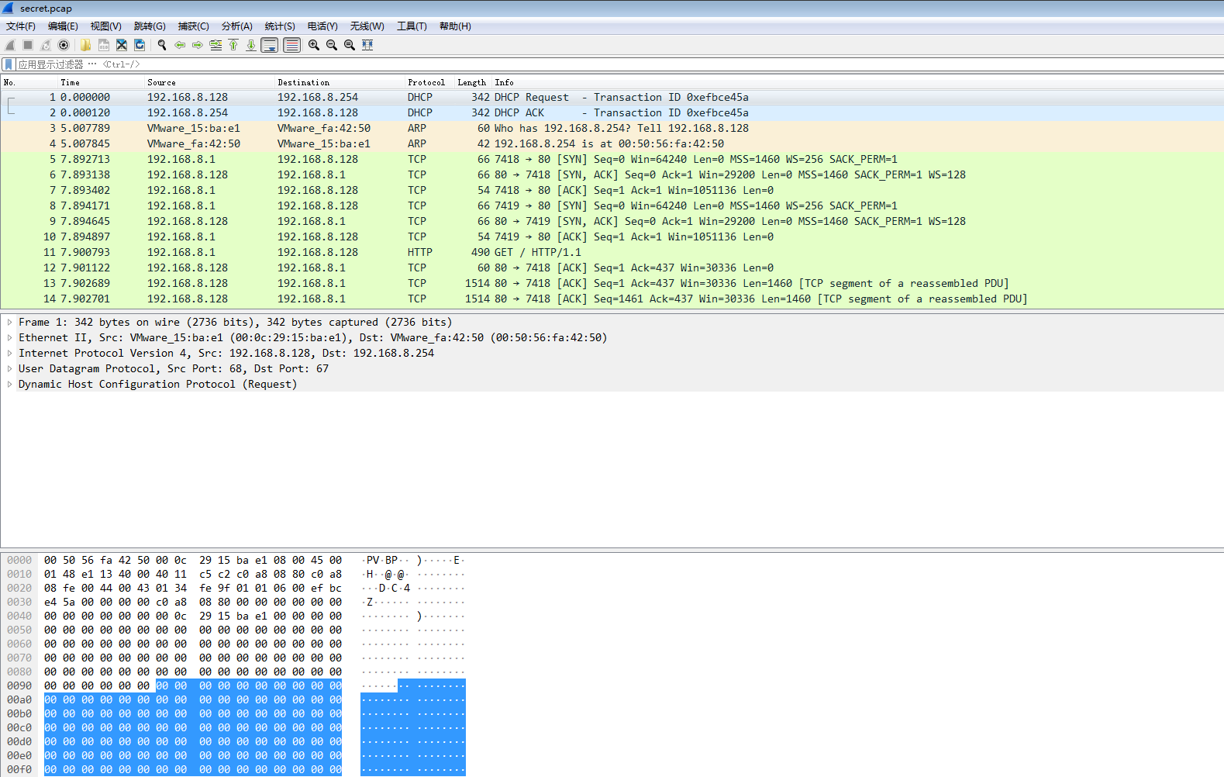Click the start capture shark fin icon

click(x=10, y=45)
